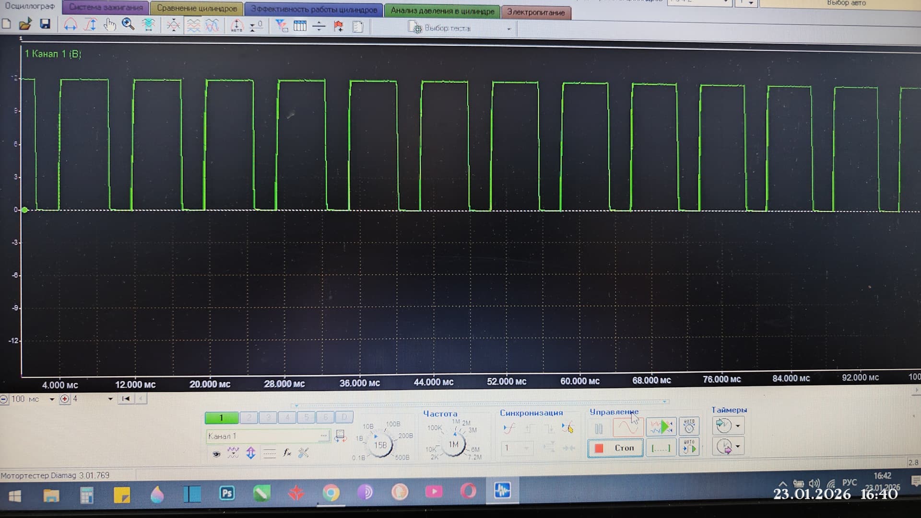
Task: Expand the first timer dropdown arrow
Action: coord(738,426)
